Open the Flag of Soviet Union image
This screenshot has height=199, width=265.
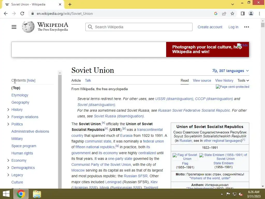point(185,157)
